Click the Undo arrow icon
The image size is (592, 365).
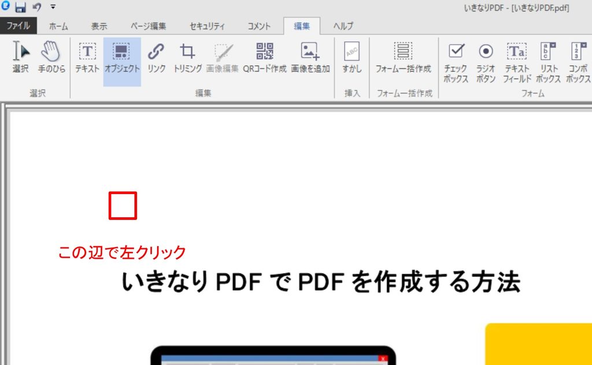36,7
